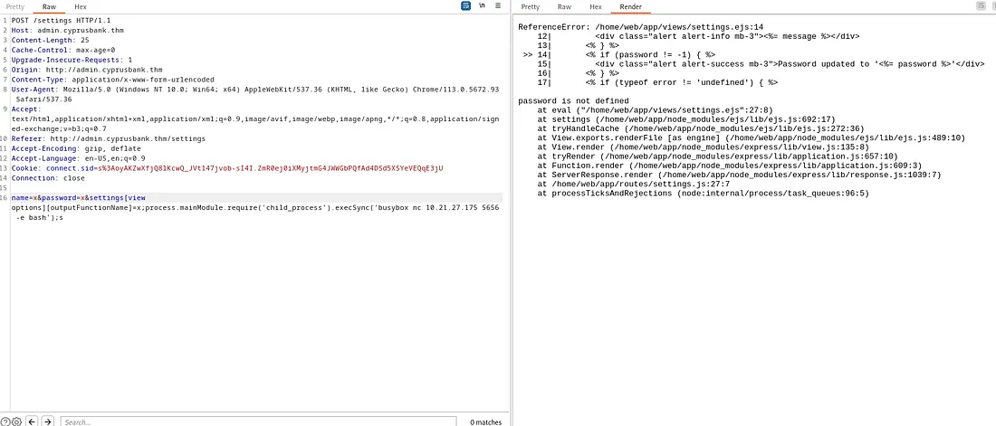Click the '0 matches' counter text
Screen dimensions: 996x426
485,422
